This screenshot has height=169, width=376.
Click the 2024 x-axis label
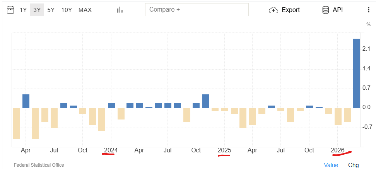pos(111,150)
